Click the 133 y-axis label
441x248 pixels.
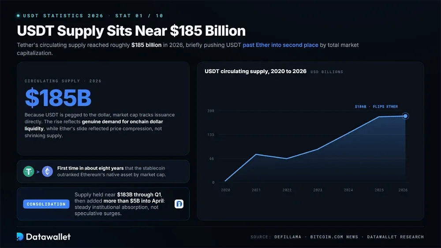(x=211, y=135)
